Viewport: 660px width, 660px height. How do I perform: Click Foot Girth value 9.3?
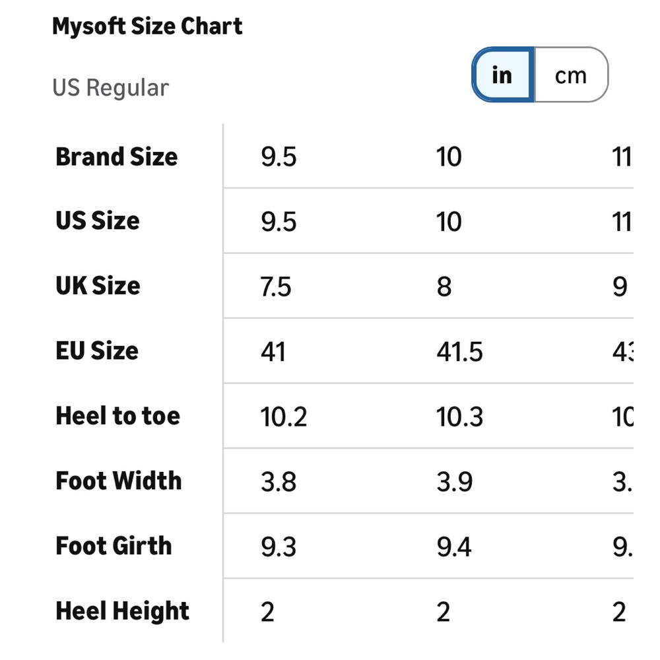click(x=279, y=547)
